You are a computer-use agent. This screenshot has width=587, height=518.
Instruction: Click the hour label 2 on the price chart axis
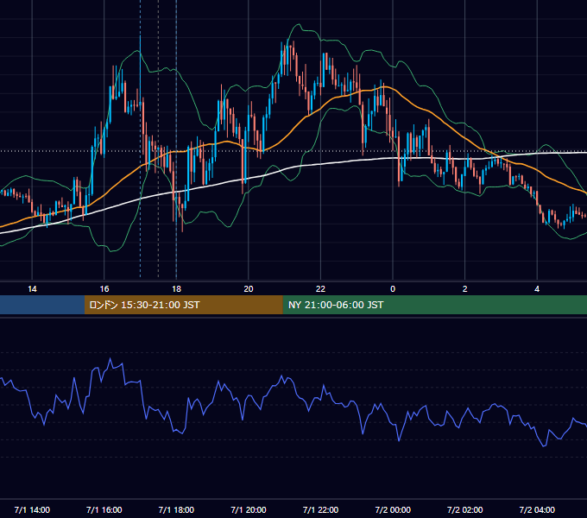click(x=465, y=289)
